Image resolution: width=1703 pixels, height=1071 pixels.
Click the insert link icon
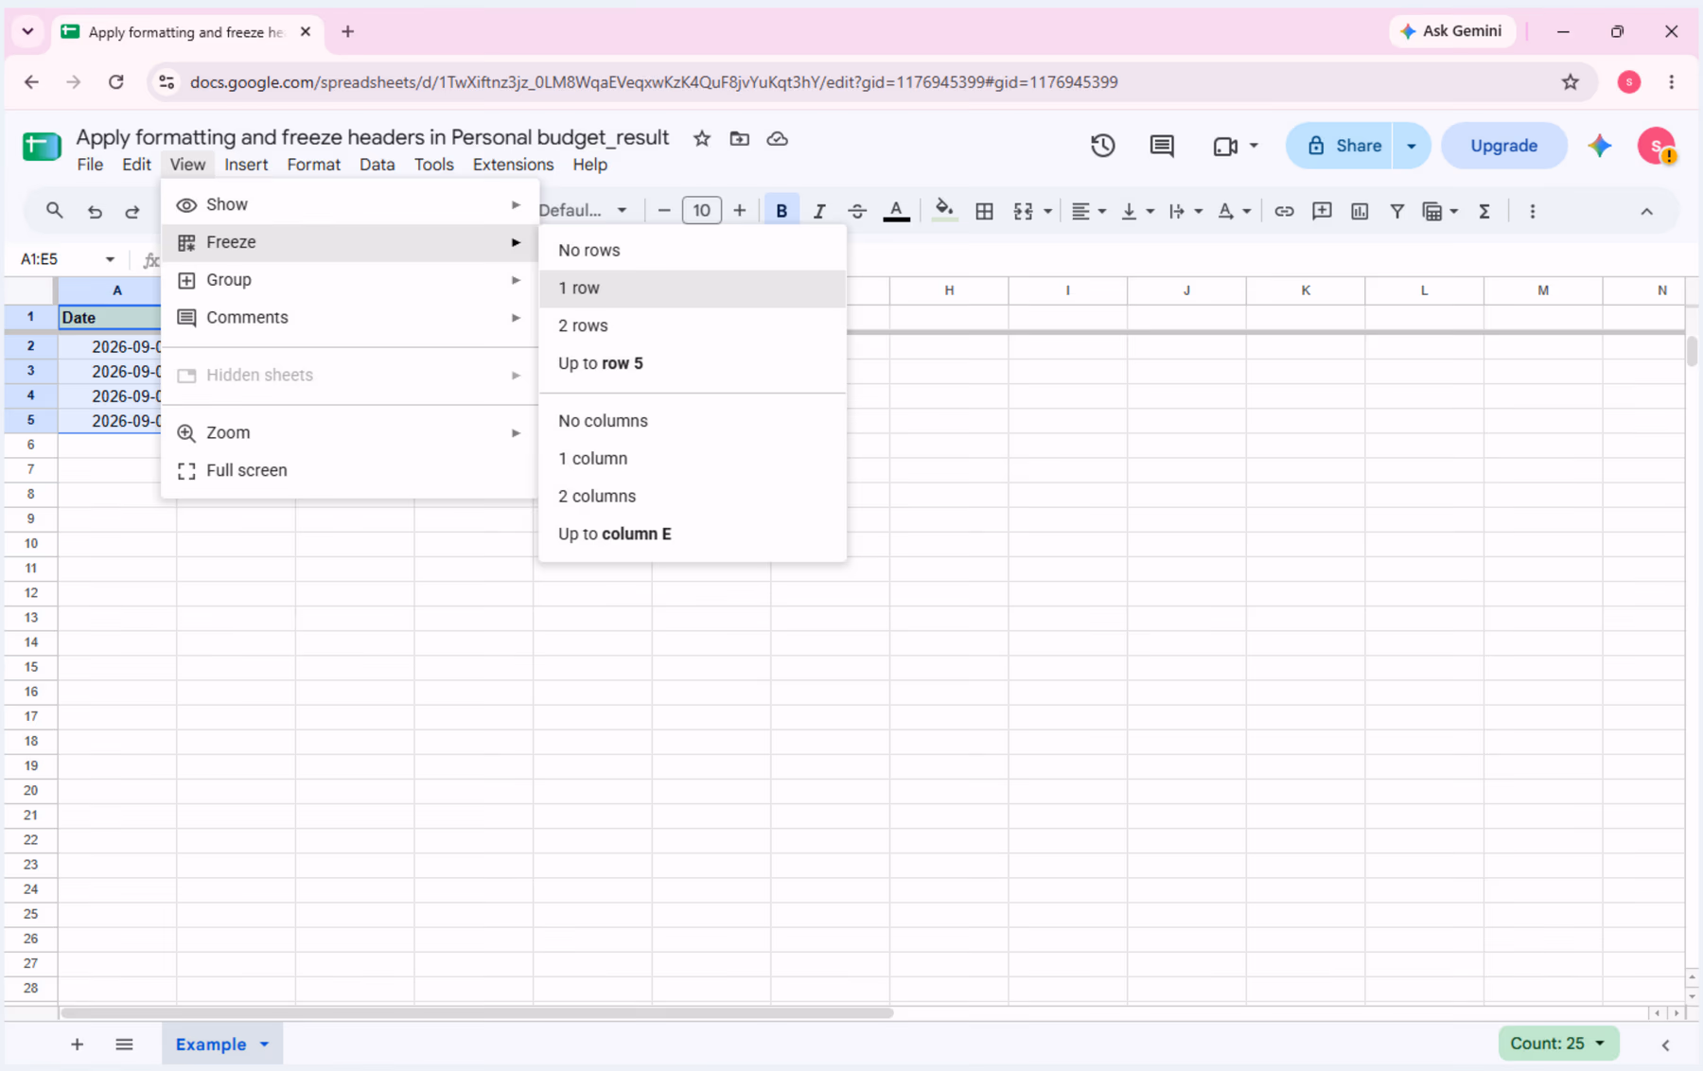pos(1284,211)
